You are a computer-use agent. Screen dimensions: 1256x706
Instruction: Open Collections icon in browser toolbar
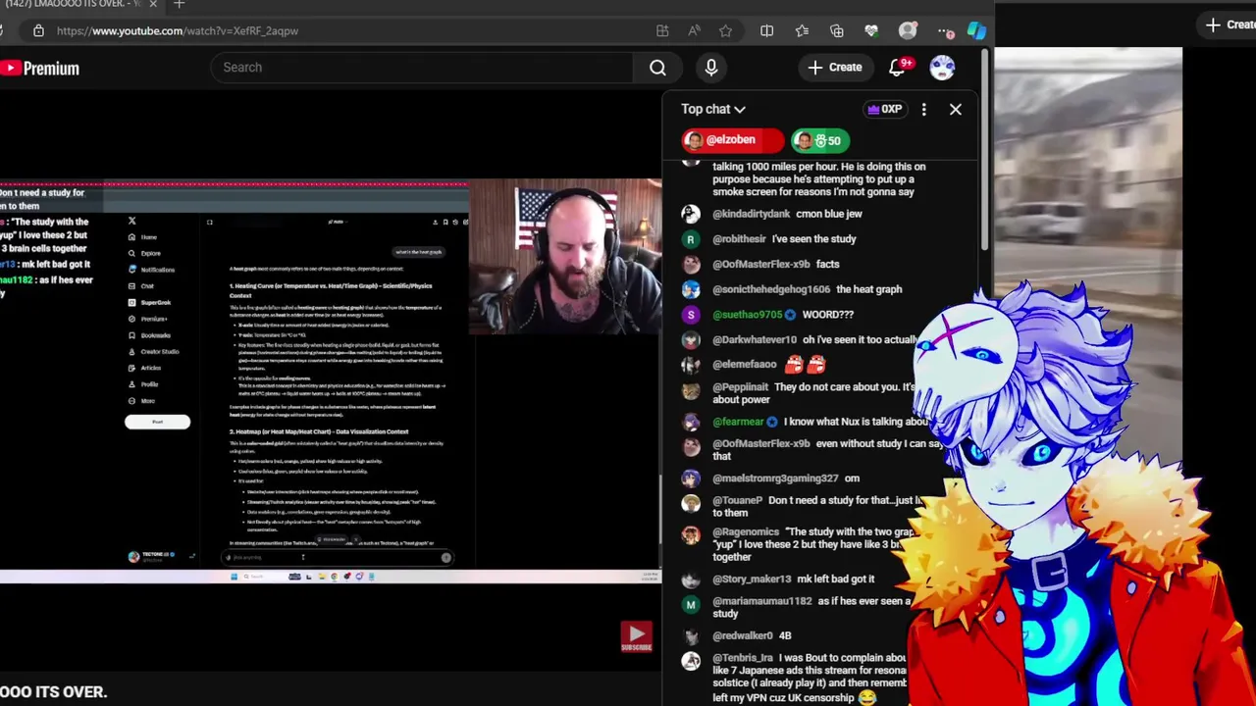click(836, 30)
